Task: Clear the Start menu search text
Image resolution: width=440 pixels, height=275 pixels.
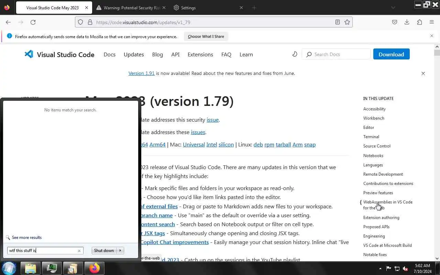Action: (79, 251)
